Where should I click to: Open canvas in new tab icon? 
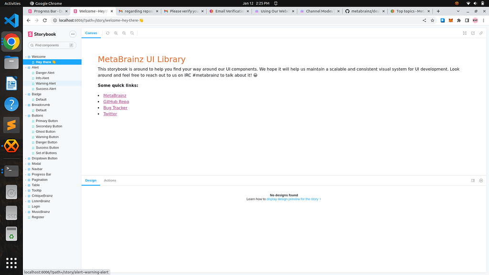click(473, 33)
